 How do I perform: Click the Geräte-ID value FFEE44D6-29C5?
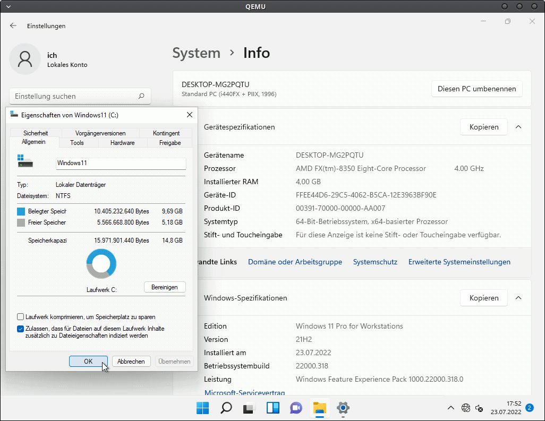(x=366, y=195)
